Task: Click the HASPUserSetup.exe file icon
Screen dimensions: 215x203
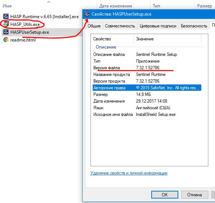Action: (x=6, y=32)
